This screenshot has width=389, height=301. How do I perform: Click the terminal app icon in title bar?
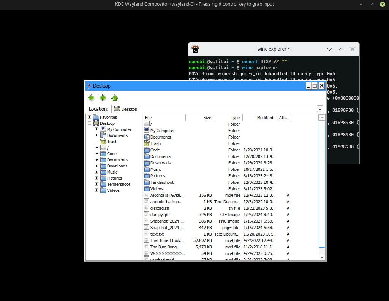[x=195, y=49]
